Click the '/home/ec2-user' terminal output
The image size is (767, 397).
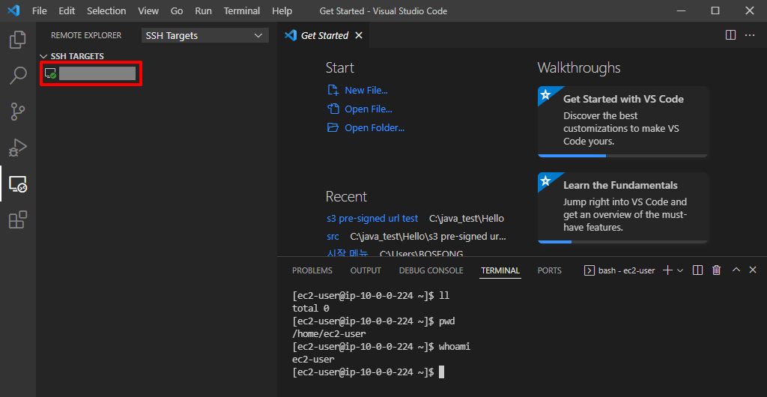329,334
